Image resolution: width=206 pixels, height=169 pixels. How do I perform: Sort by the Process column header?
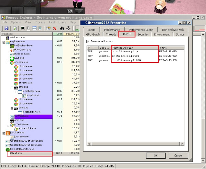[x=27, y=34]
